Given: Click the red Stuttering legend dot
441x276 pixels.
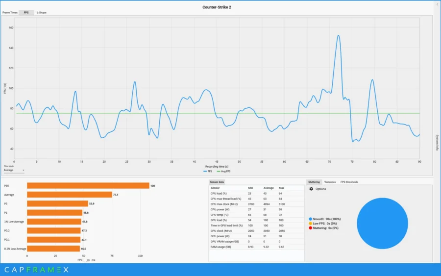Looking at the screenshot, I should [x=311, y=228].
